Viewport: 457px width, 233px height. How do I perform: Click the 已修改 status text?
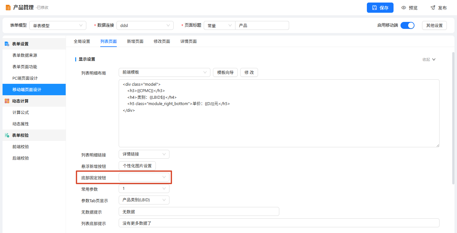coord(42,8)
